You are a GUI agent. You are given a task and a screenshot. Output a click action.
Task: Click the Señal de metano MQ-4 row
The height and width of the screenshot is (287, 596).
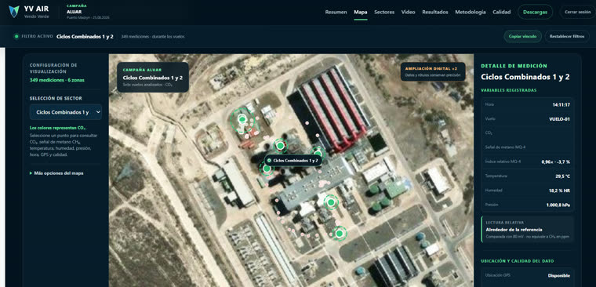[528, 147]
